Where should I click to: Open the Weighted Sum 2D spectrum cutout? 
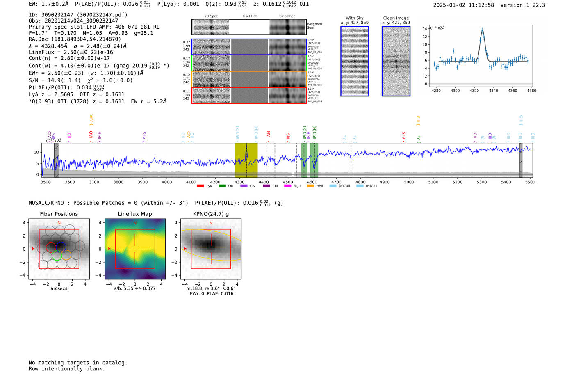(249, 27)
